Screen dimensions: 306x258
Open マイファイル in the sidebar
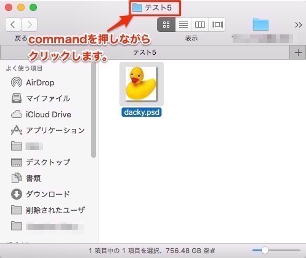[41, 98]
